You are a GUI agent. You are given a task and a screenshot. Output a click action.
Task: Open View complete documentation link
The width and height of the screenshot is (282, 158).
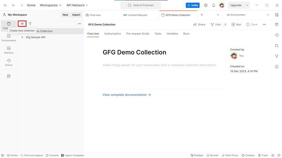[127, 95]
